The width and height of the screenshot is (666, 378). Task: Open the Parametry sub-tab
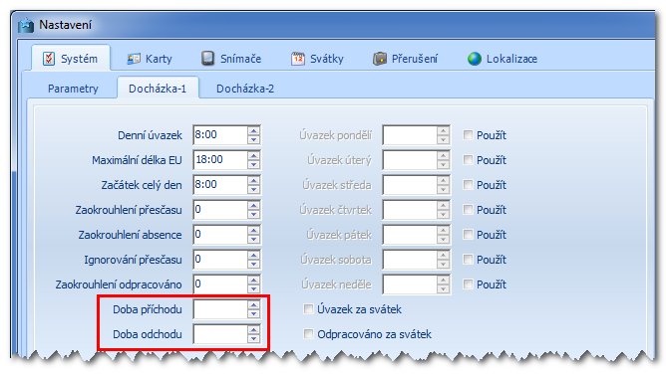tap(73, 89)
